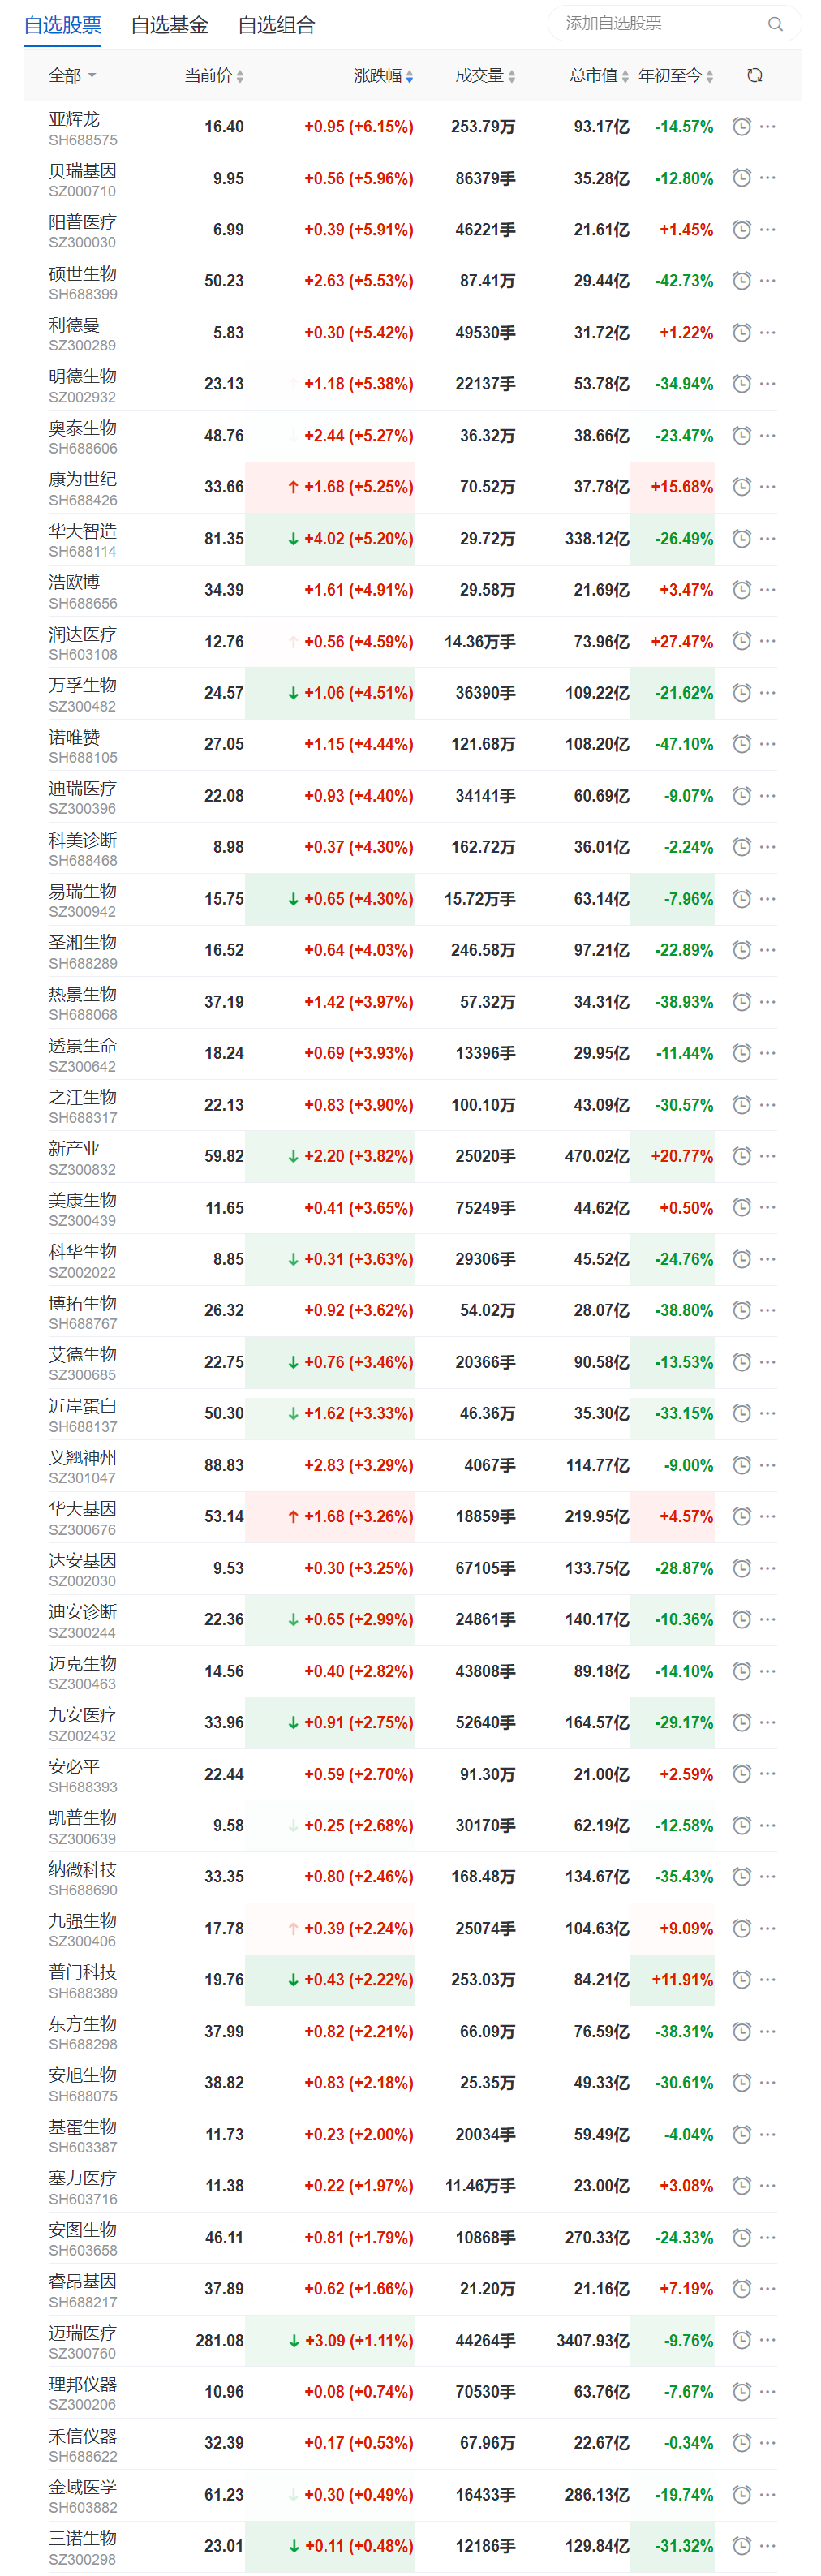Sort by 成交量 column header

click(485, 76)
